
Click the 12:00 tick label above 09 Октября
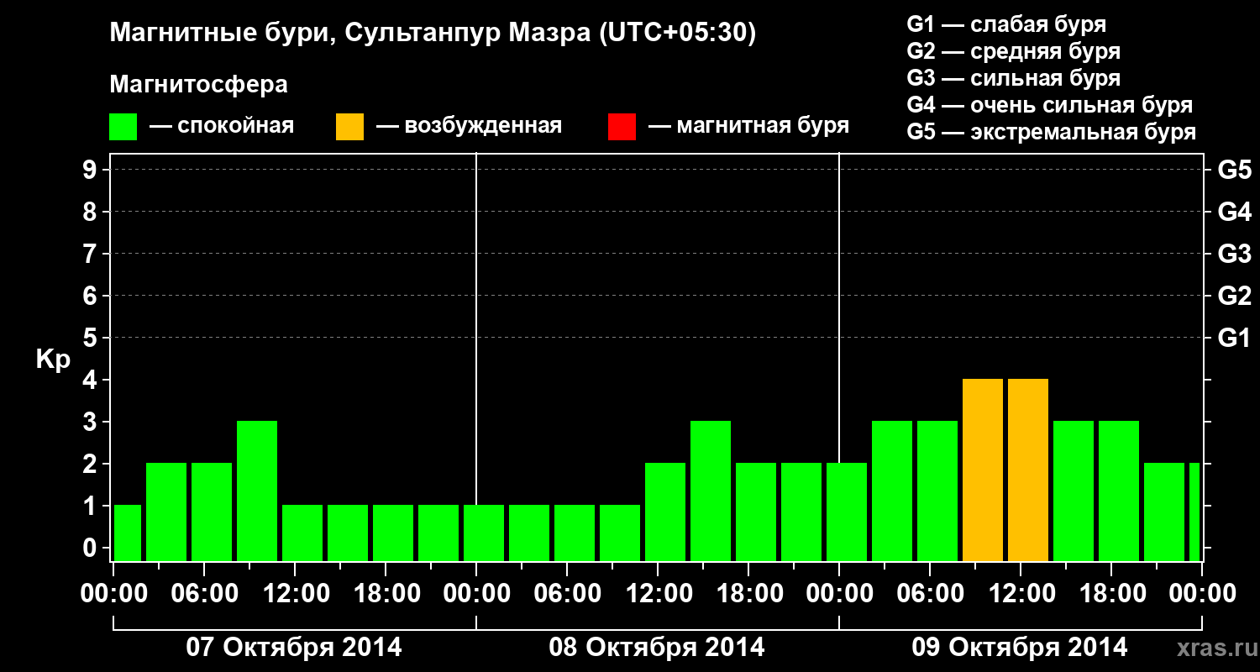point(1021,593)
